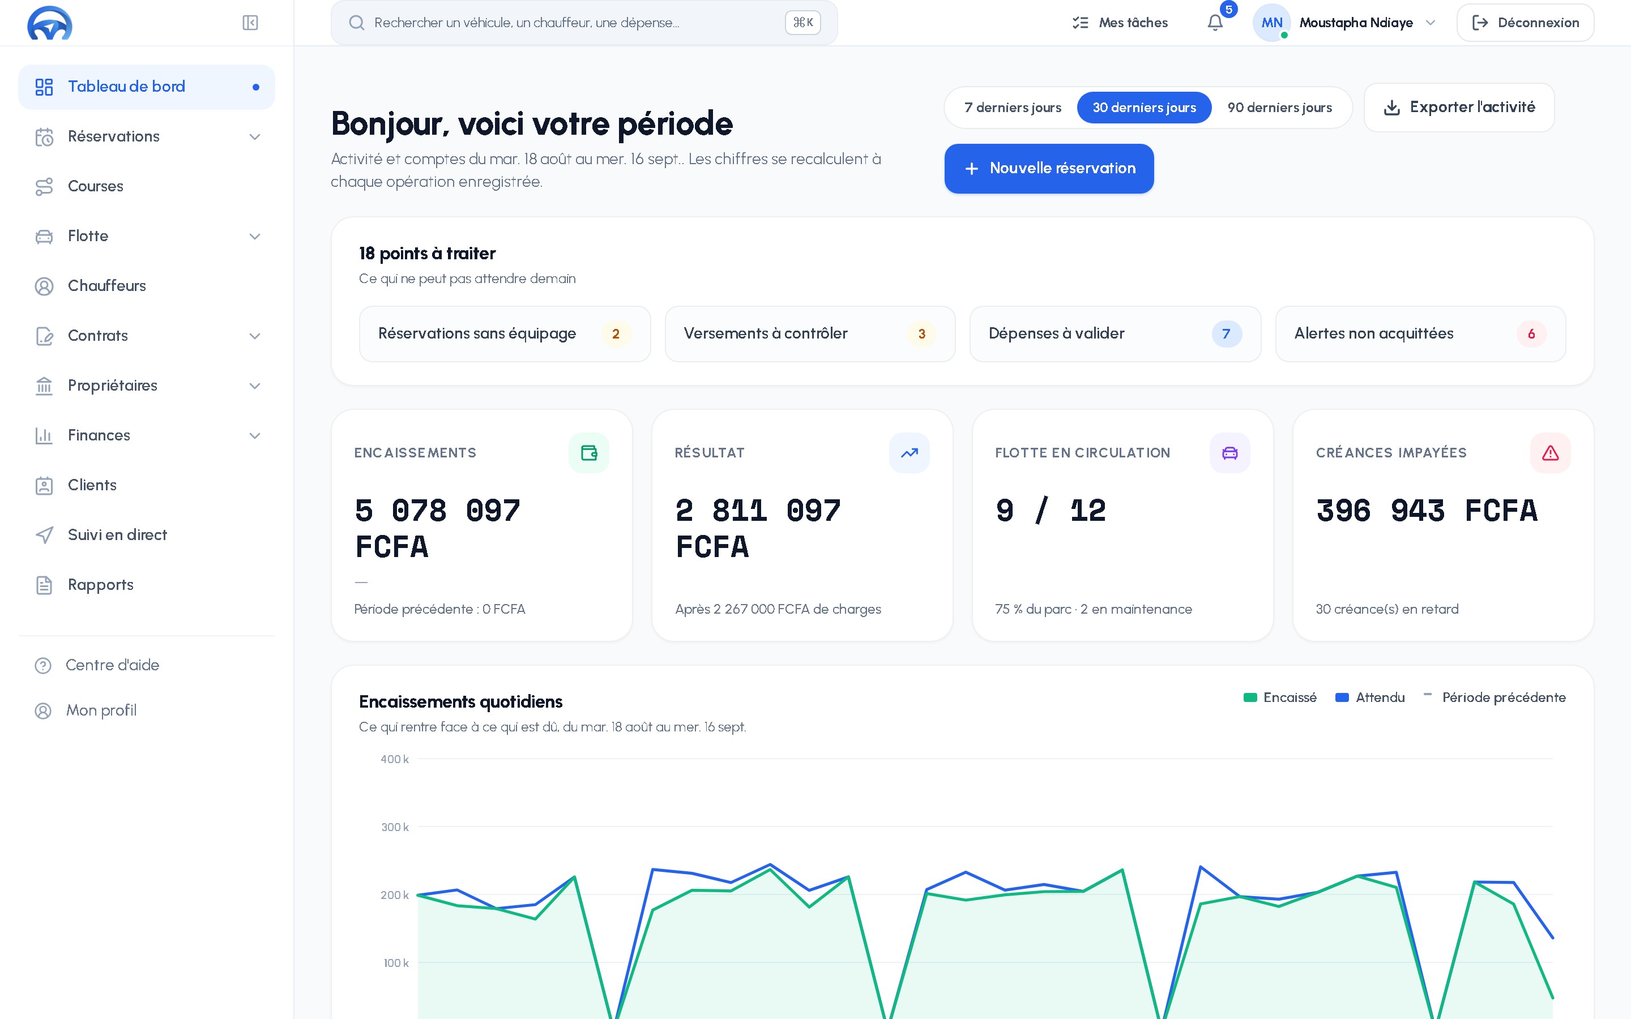Click the Rapports document icon
Image resolution: width=1631 pixels, height=1019 pixels.
point(44,585)
